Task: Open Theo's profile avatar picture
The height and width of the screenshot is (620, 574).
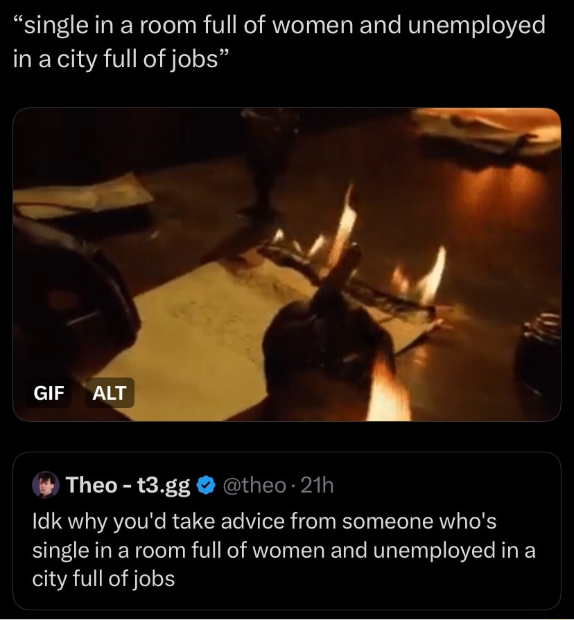Action: point(45,485)
